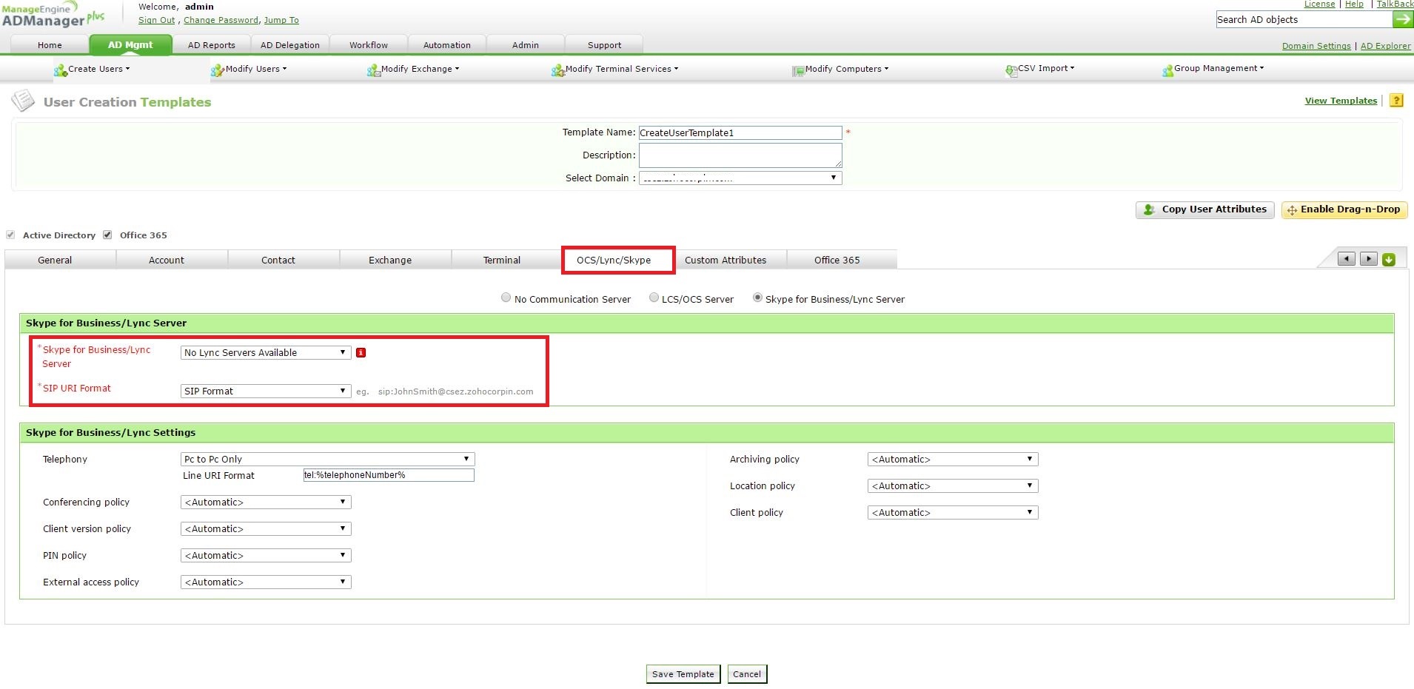This screenshot has width=1414, height=689.
Task: Click the green search arrow button
Action: [1403, 20]
